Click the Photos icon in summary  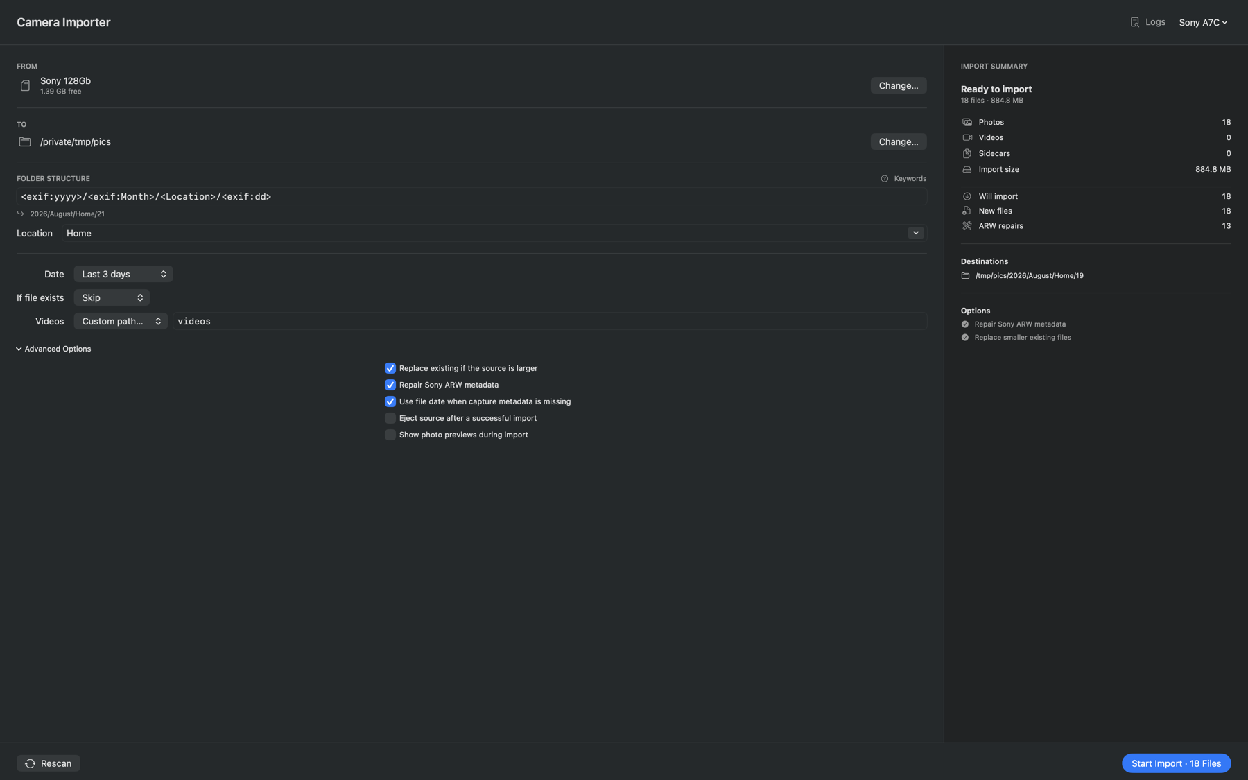tap(967, 122)
